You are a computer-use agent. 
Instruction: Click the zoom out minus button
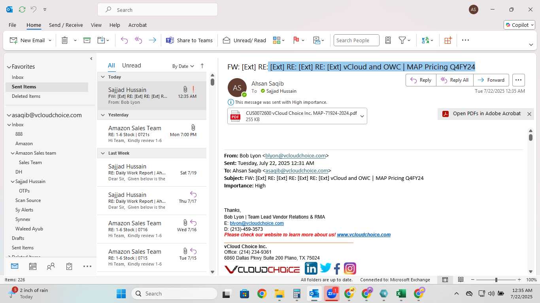(x=473, y=280)
